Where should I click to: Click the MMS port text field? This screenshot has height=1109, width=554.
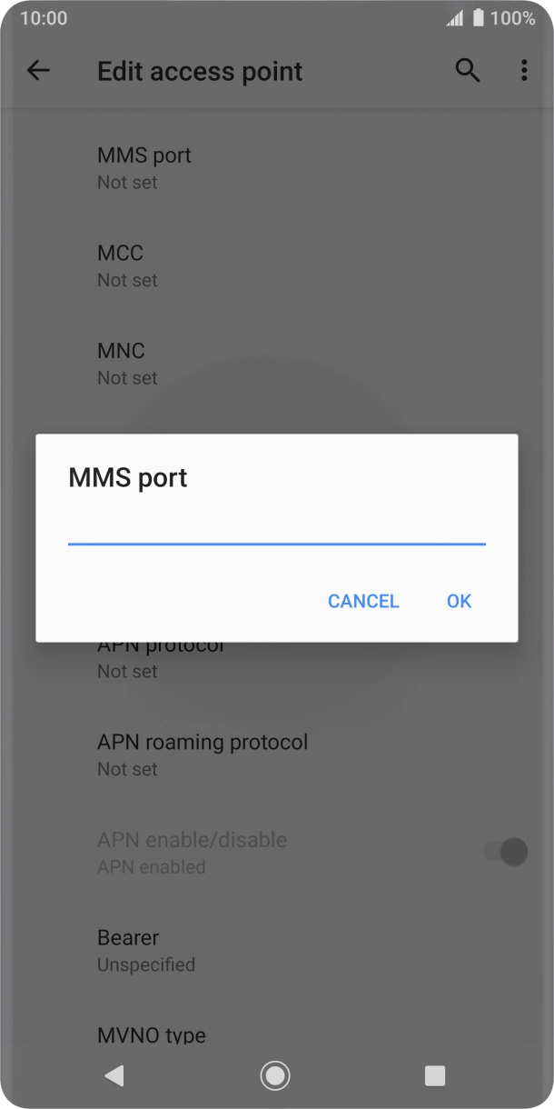pos(277,526)
